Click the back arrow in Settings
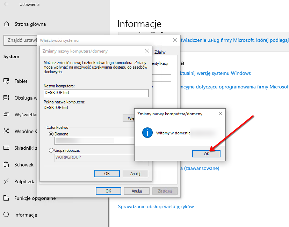 click(x=6, y=5)
